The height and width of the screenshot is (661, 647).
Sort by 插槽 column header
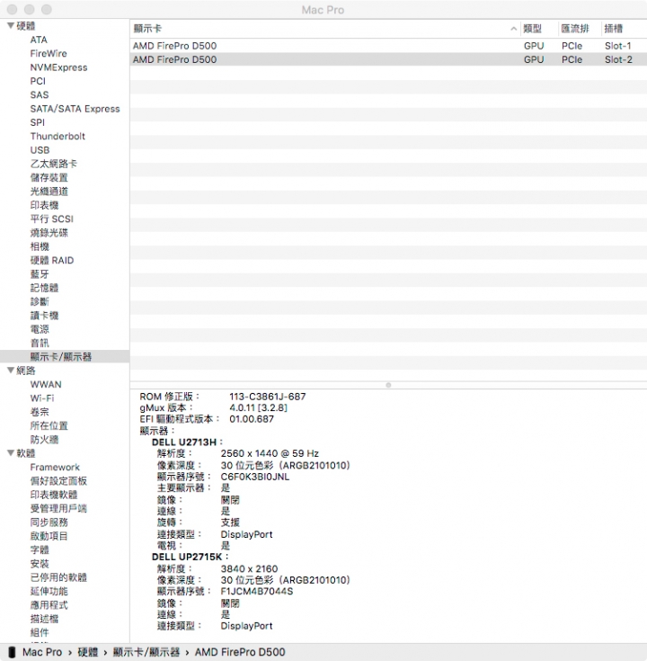pos(625,29)
